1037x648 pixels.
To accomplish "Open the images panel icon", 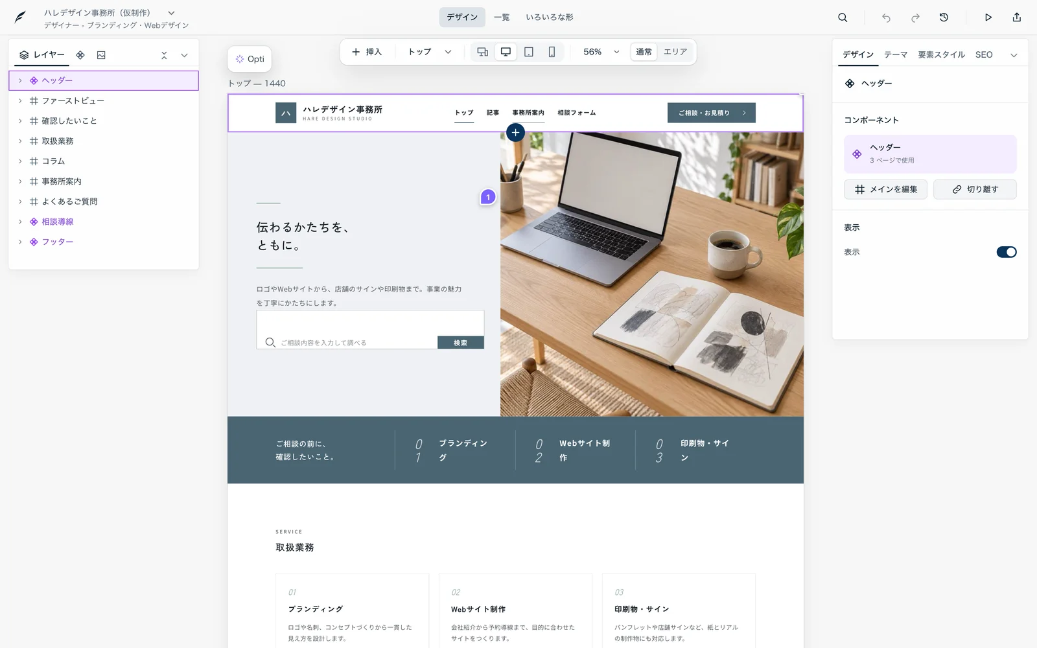I will (x=101, y=55).
